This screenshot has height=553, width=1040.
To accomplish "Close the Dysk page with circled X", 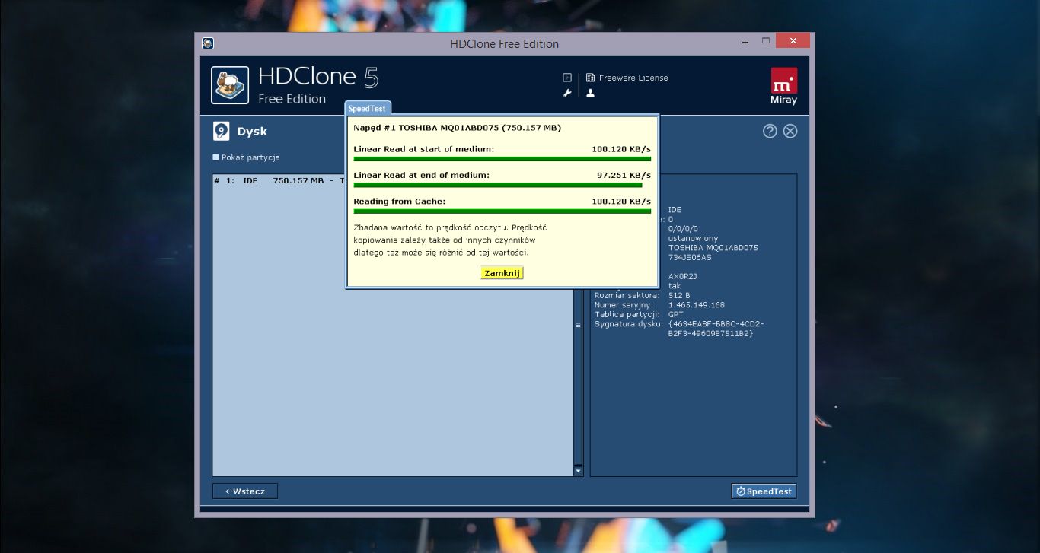I will (x=790, y=131).
